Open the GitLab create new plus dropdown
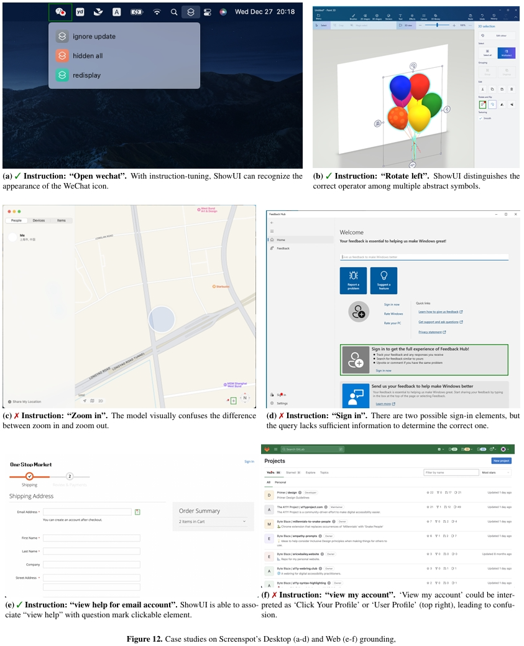 (x=440, y=449)
